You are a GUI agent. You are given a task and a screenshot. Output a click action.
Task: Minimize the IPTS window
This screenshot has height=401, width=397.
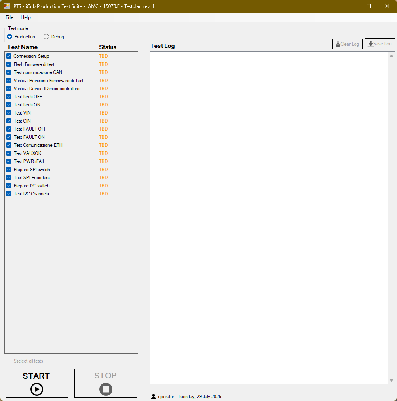coord(351,6)
